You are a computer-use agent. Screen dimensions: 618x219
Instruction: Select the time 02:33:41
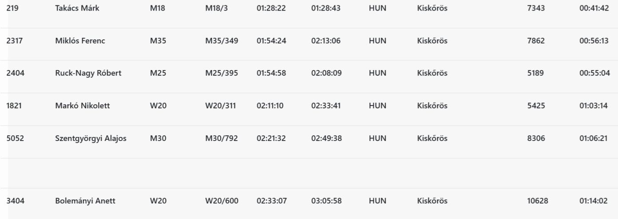click(x=326, y=106)
